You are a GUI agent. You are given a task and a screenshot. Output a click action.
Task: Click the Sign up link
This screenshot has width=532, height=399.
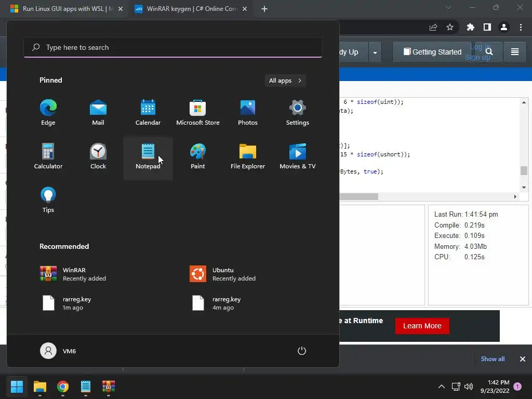(x=477, y=57)
